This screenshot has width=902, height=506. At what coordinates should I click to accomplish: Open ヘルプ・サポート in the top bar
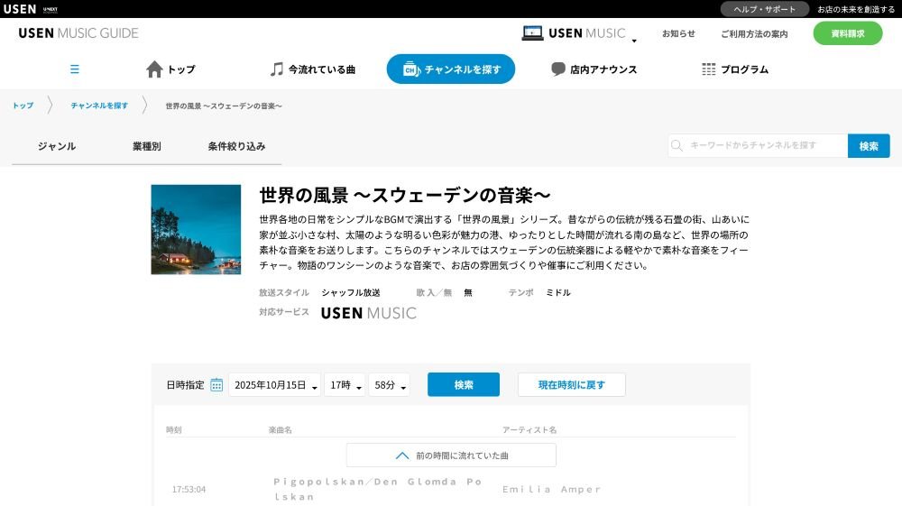(x=764, y=9)
